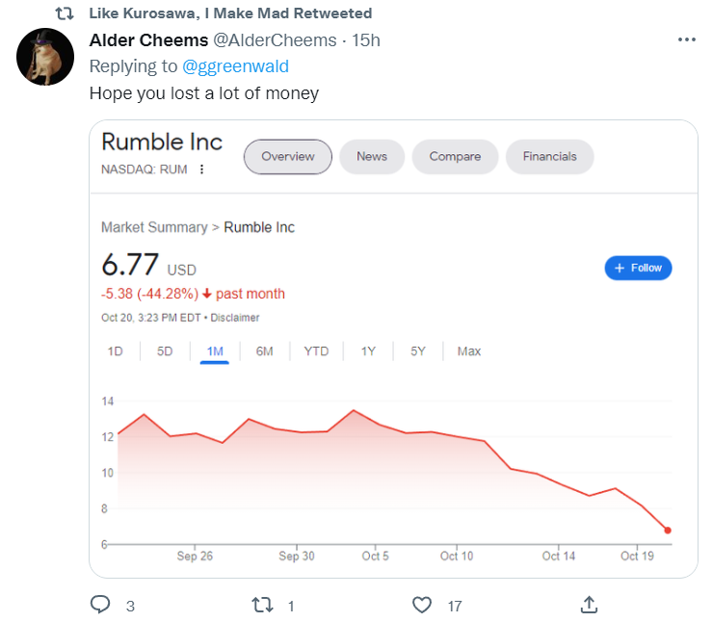Open Alder Cheems profile avatar
Viewport: 712px width, 622px height.
[46, 57]
